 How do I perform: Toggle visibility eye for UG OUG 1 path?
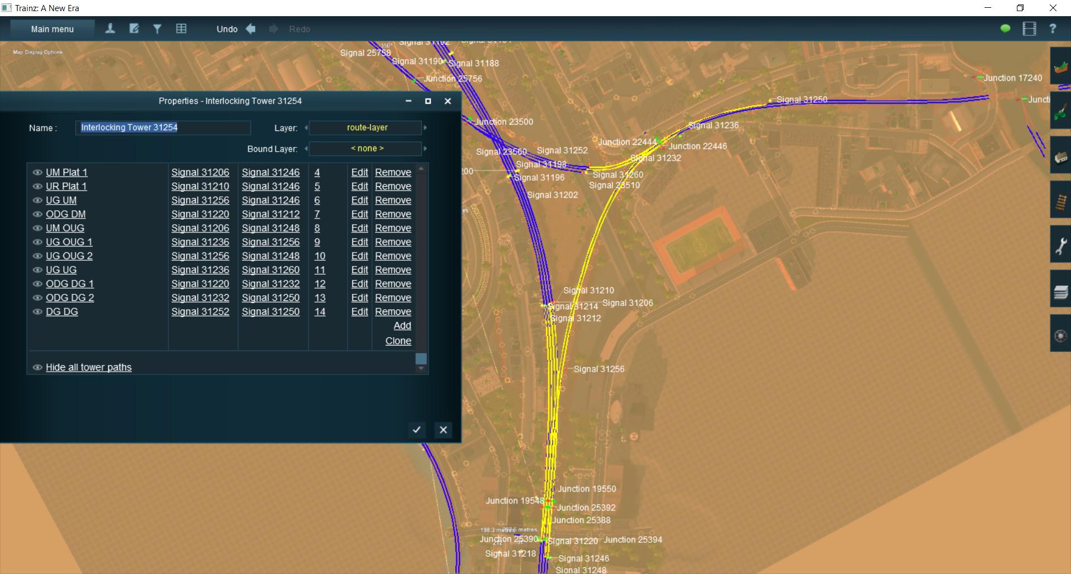37,242
